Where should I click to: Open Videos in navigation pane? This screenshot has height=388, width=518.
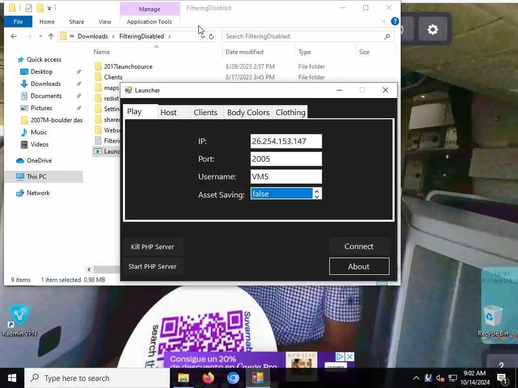pos(39,144)
